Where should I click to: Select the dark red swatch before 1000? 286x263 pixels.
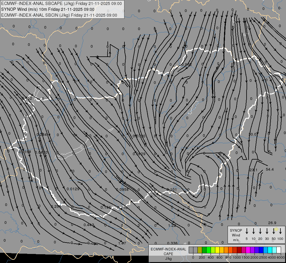point(235,250)
